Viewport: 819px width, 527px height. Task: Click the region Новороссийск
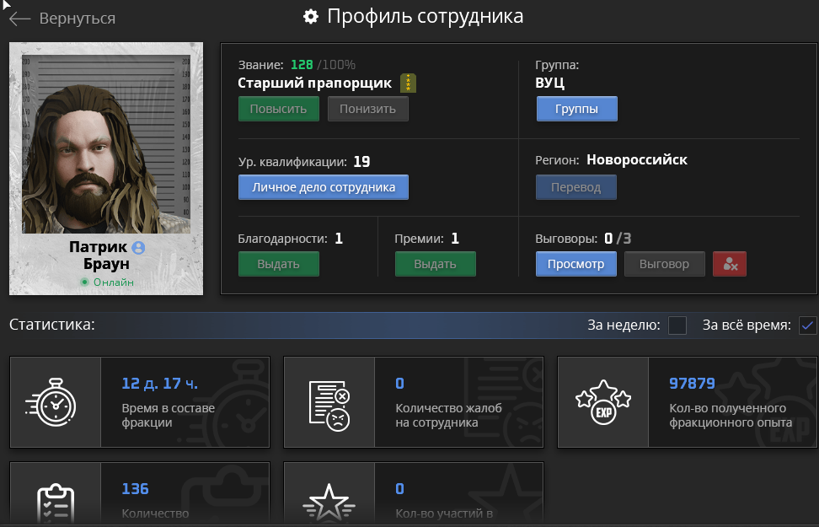tap(637, 160)
